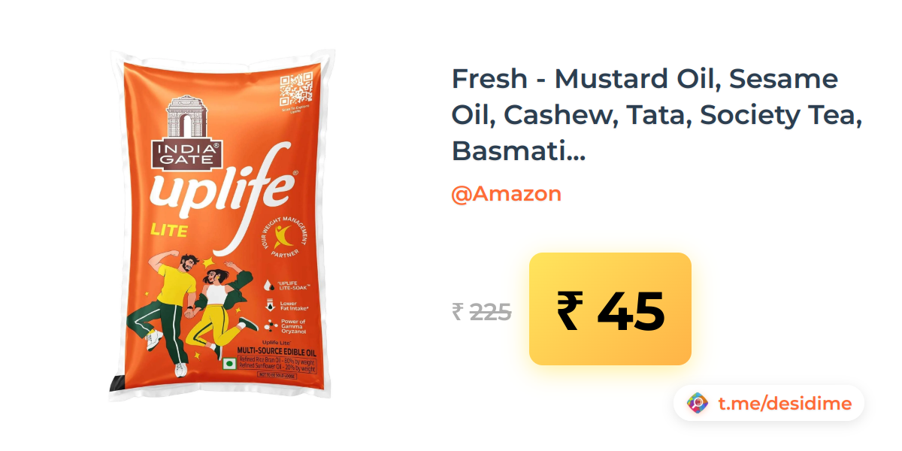This screenshot has width=902, height=451.
Task: Click the Lower Fat Intake icon
Action: coord(269,305)
